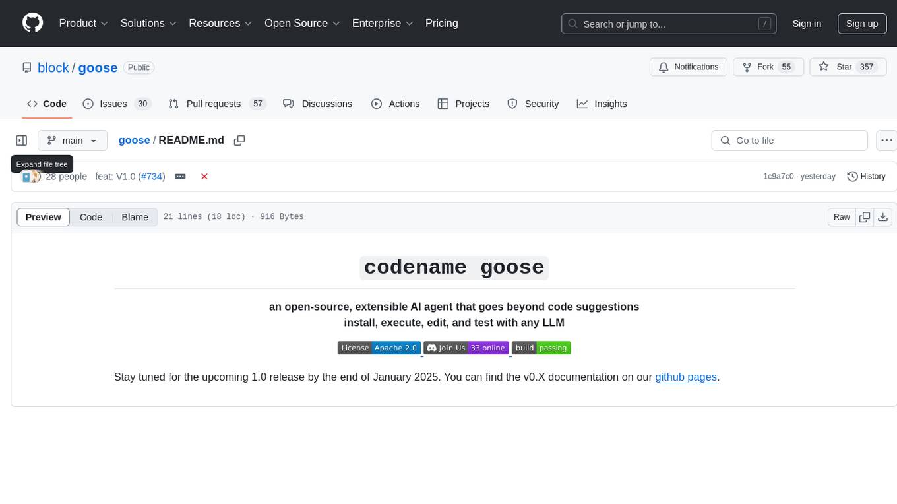The width and height of the screenshot is (897, 504).
Task: Click the failed checks red X icon
Action: [204, 176]
